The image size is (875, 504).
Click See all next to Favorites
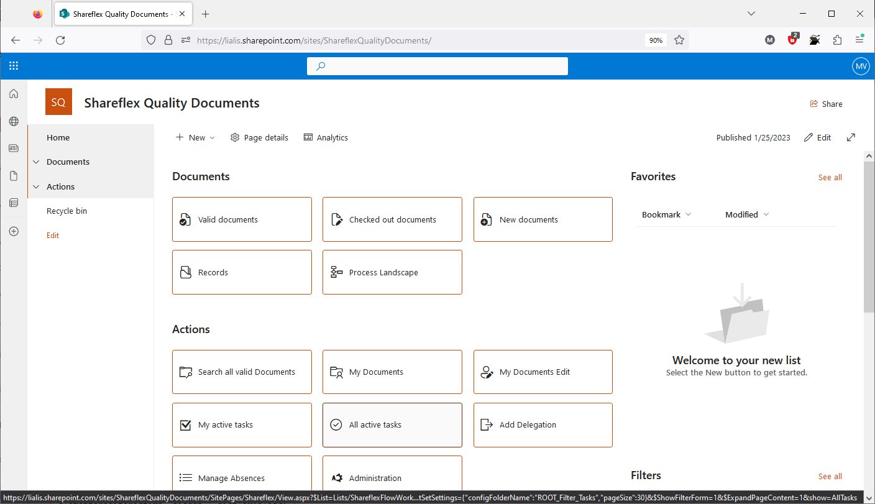pyautogui.click(x=830, y=177)
